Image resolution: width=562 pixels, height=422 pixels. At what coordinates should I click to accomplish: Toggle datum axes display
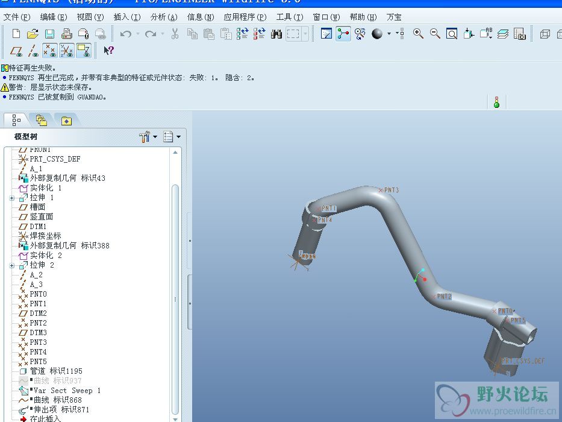point(33,51)
